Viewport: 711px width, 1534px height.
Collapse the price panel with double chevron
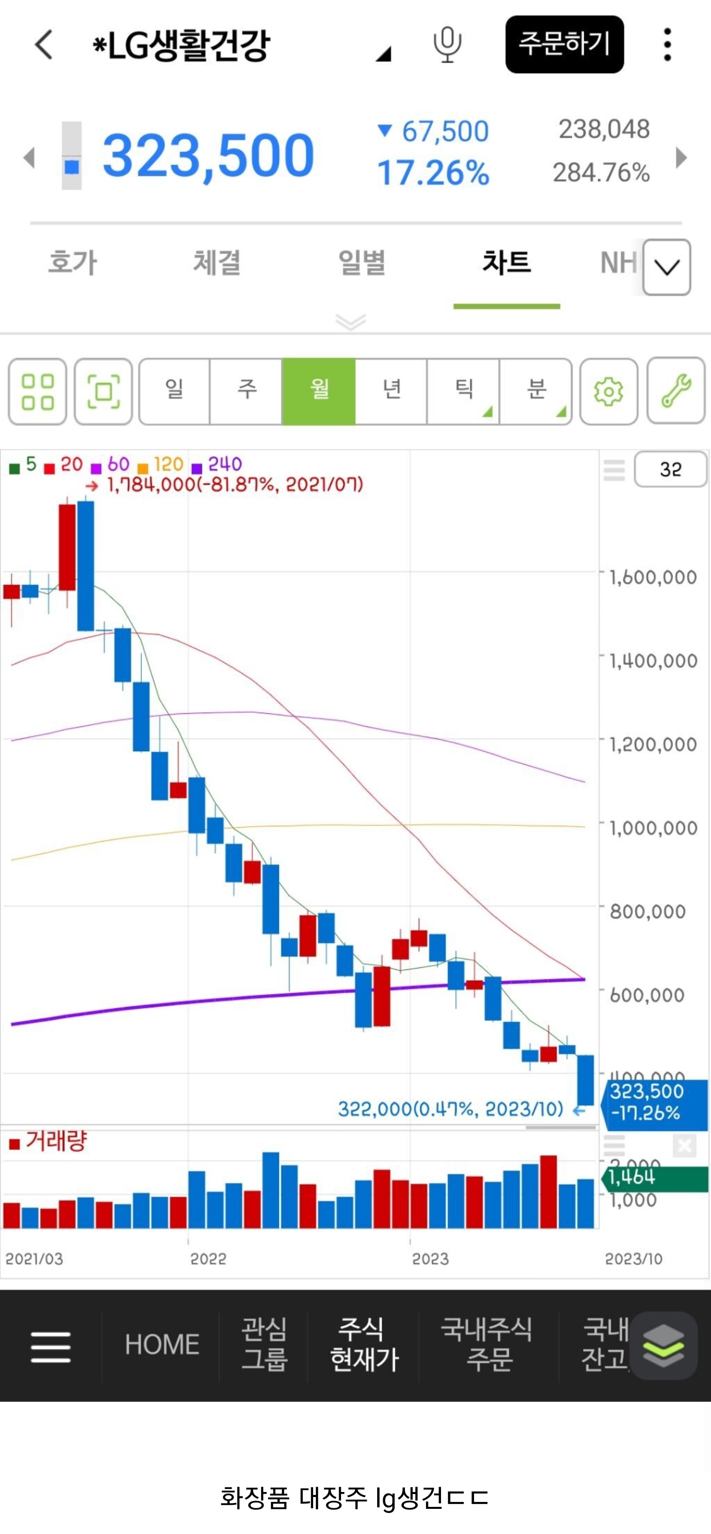(x=351, y=322)
